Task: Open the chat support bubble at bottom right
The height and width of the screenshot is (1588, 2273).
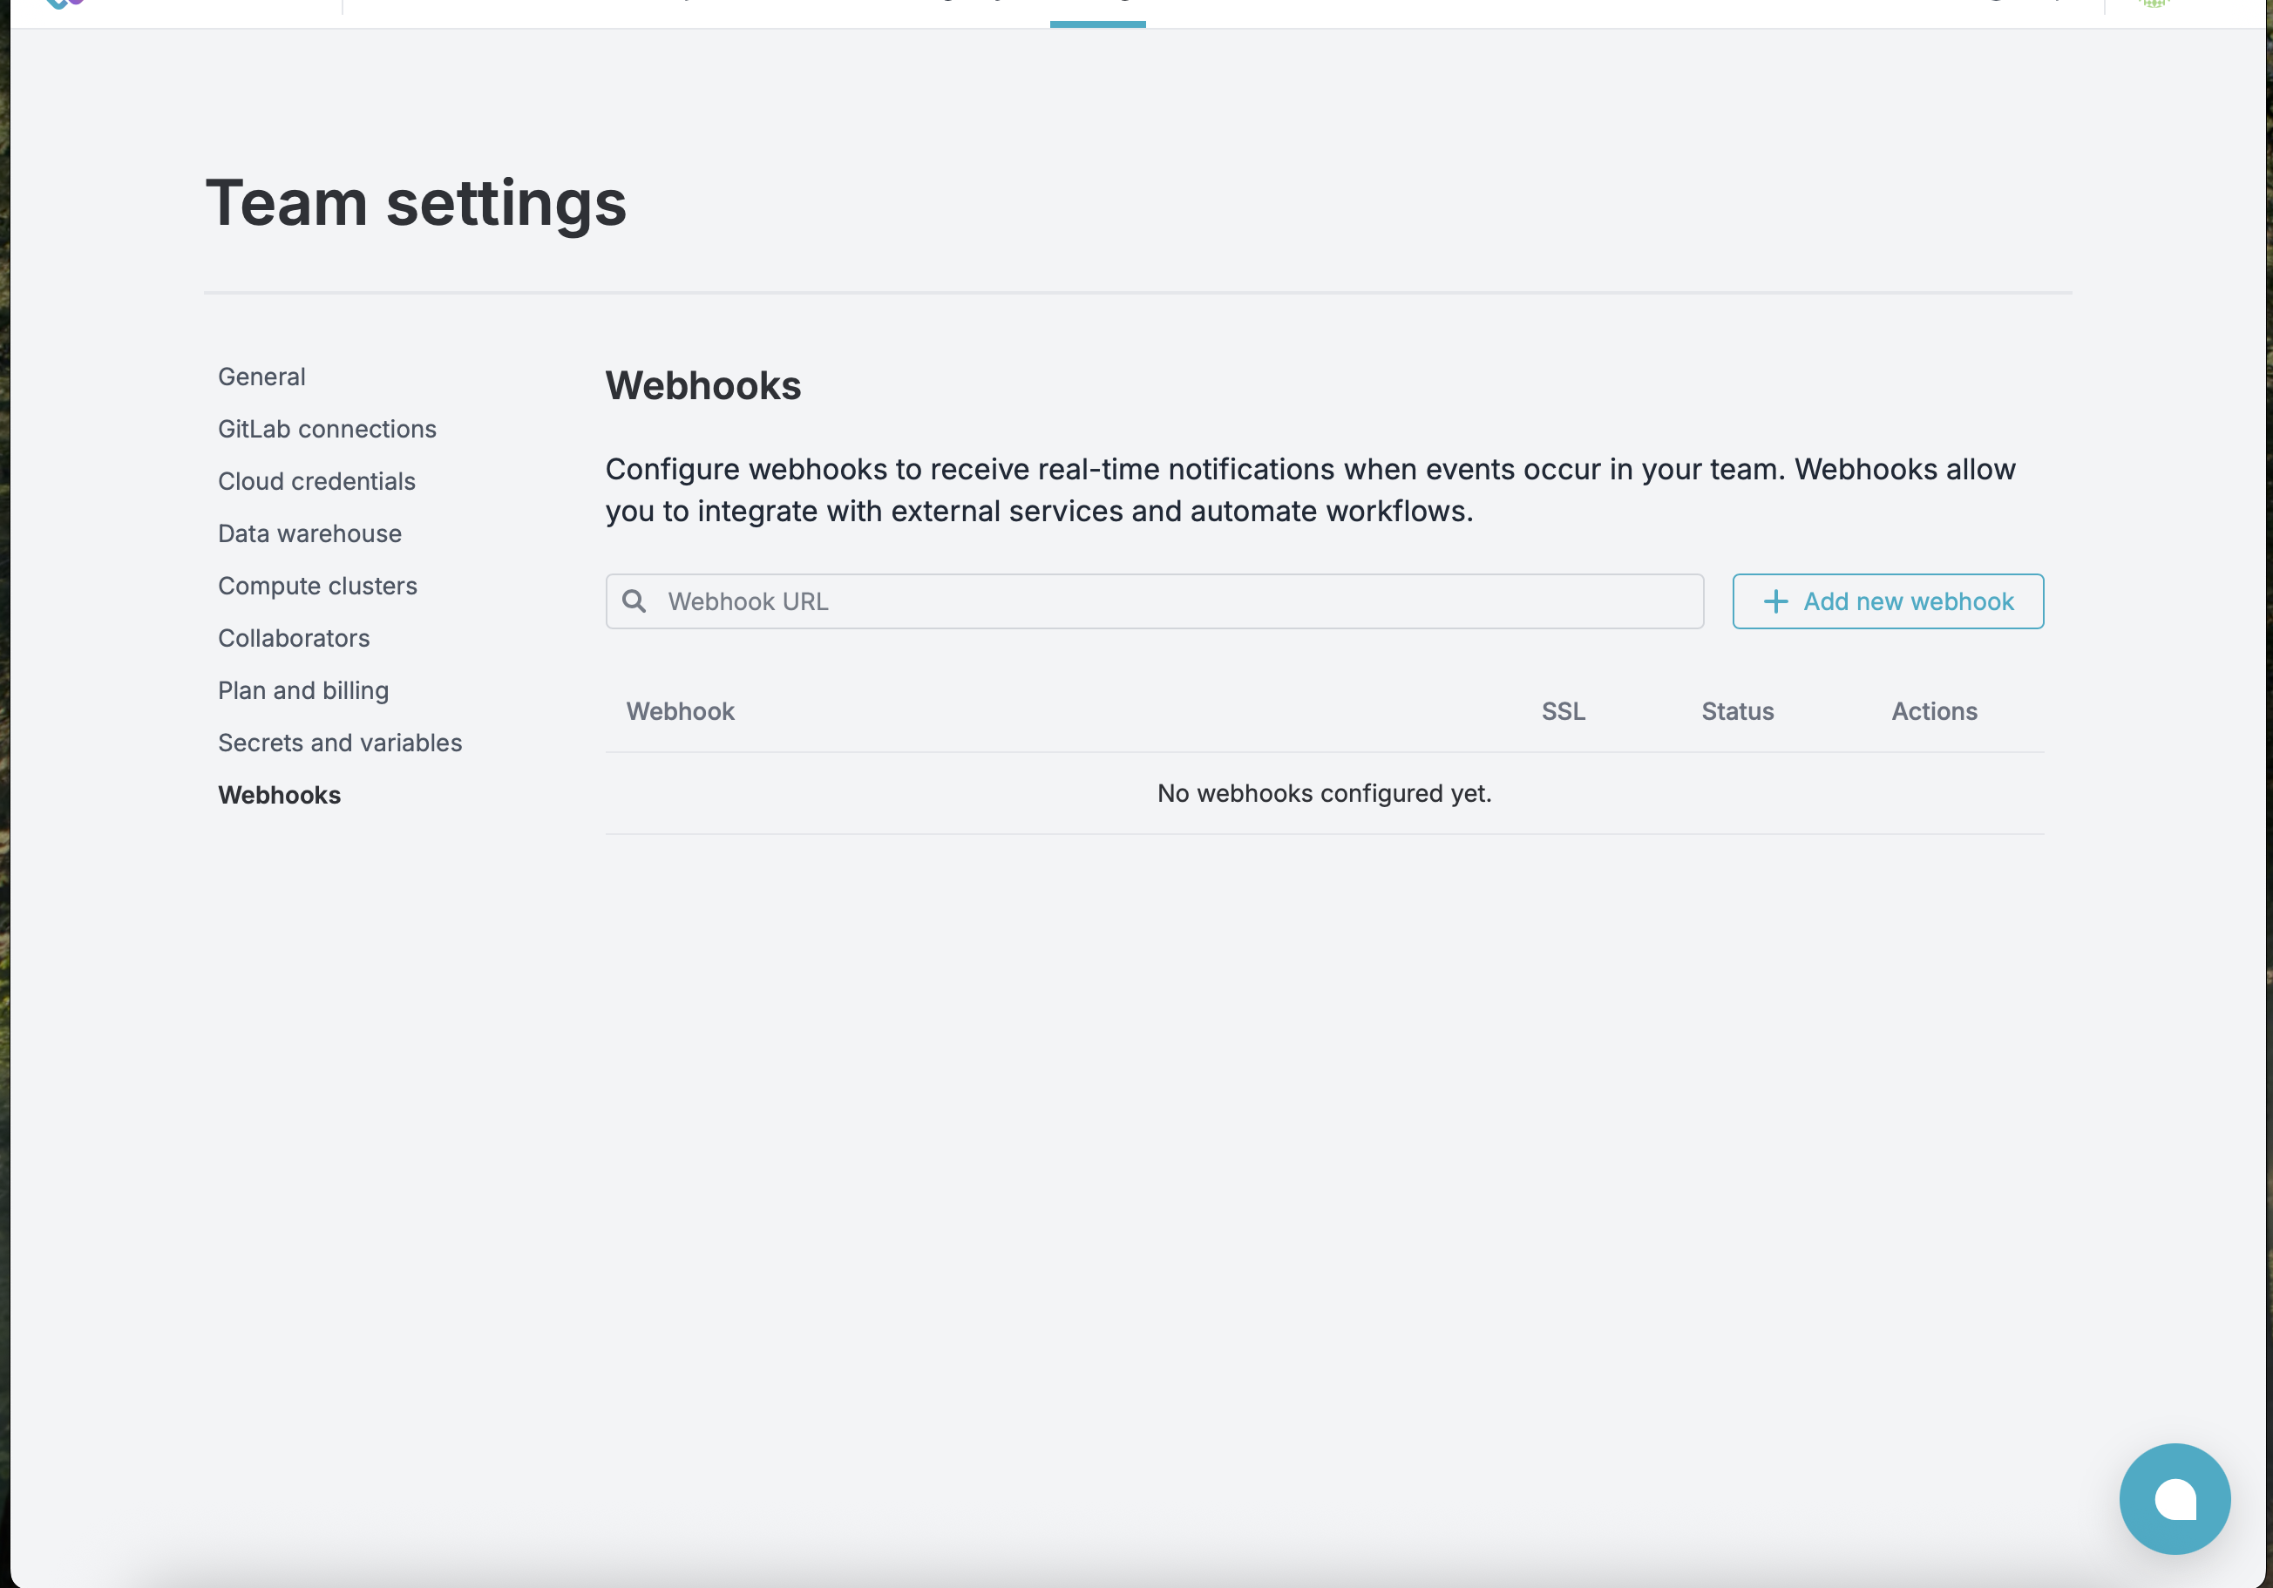Action: [x=2175, y=1498]
